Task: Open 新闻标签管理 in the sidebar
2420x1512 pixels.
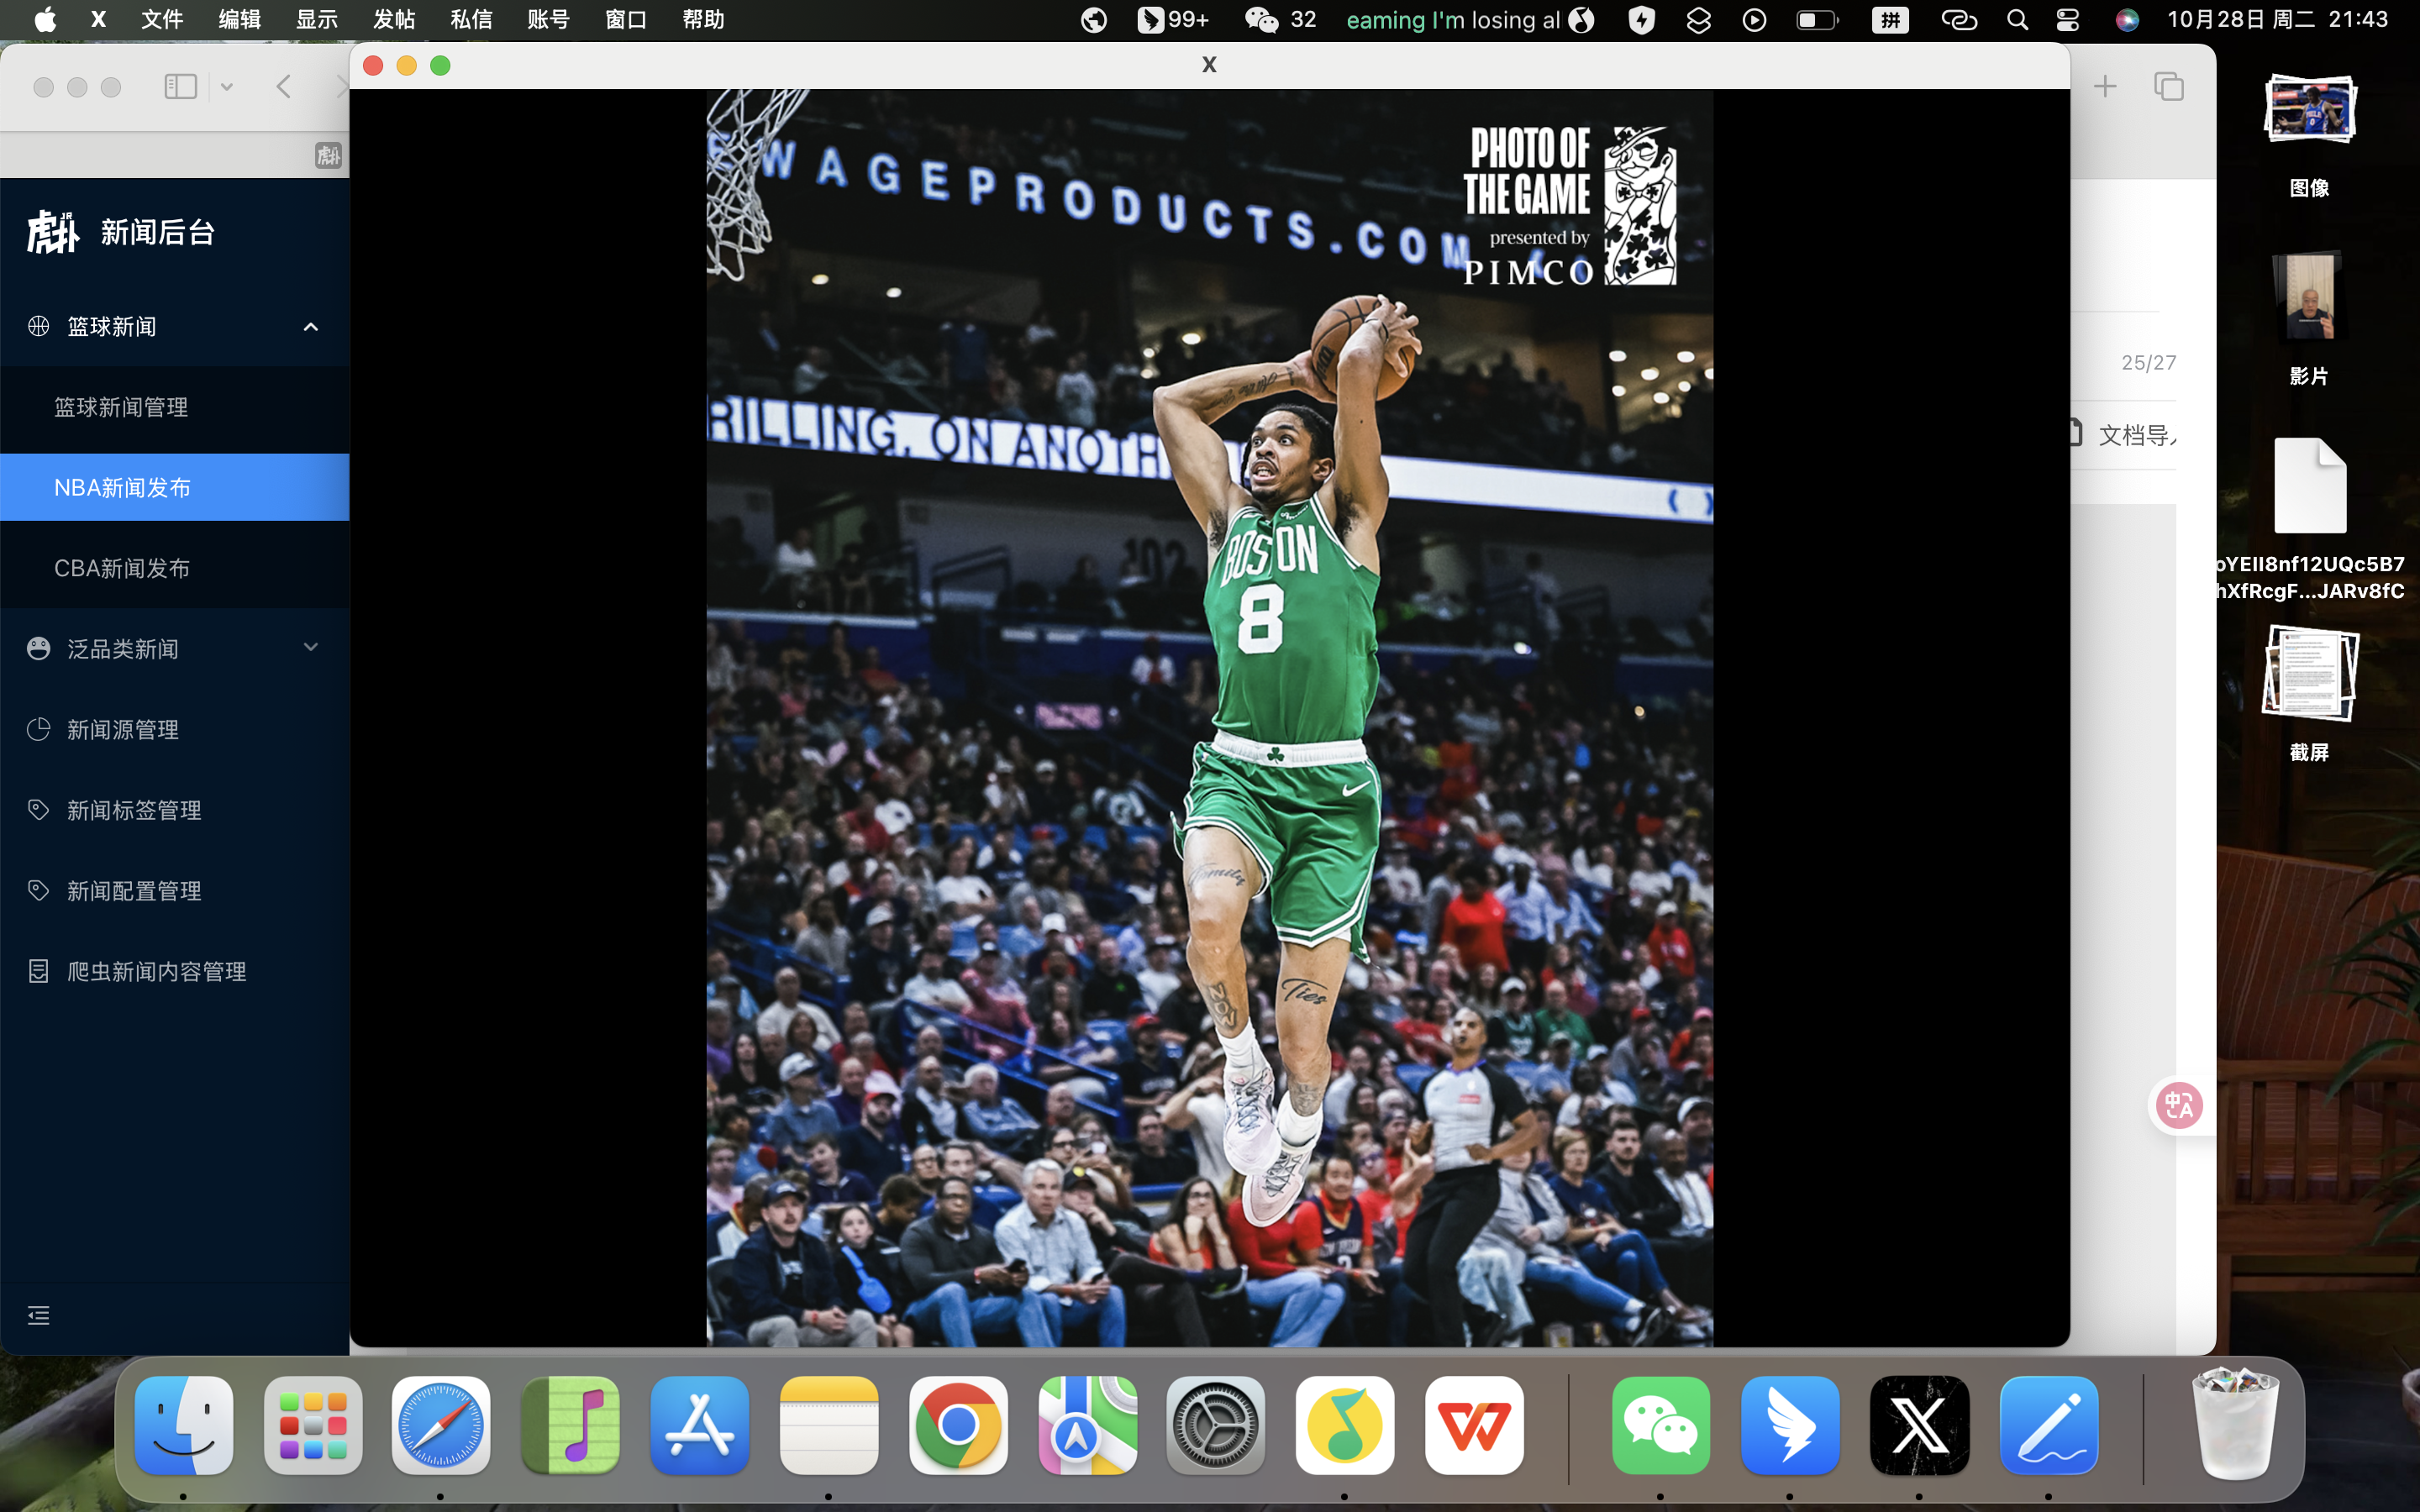Action: (134, 810)
